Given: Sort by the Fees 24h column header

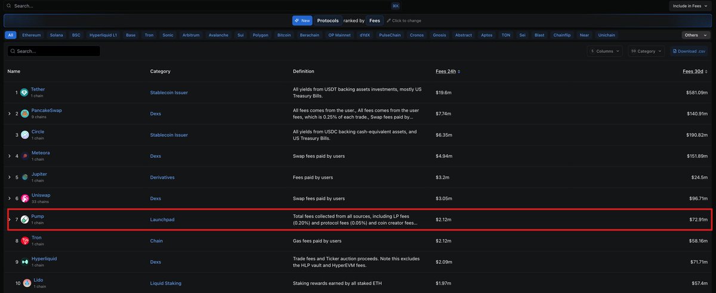Looking at the screenshot, I should [x=446, y=71].
